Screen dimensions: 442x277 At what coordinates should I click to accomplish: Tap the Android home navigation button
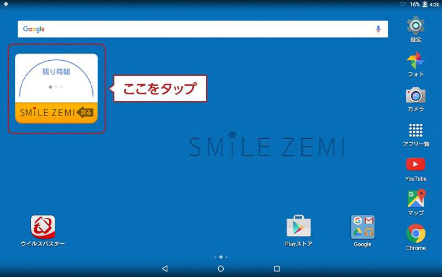coord(220,269)
